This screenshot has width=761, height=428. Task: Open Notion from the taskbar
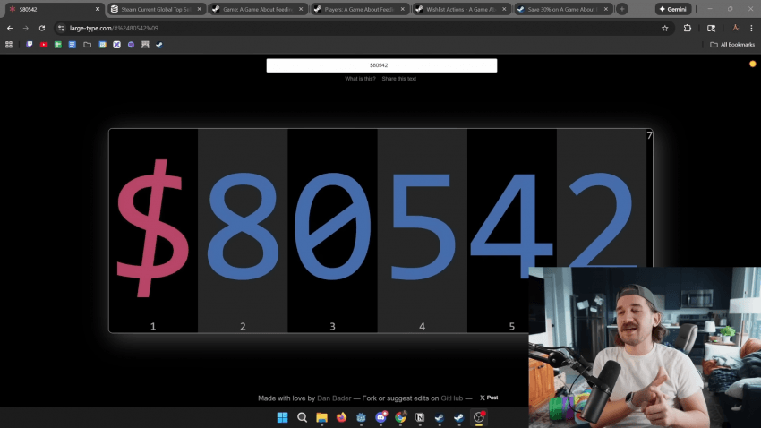click(420, 417)
